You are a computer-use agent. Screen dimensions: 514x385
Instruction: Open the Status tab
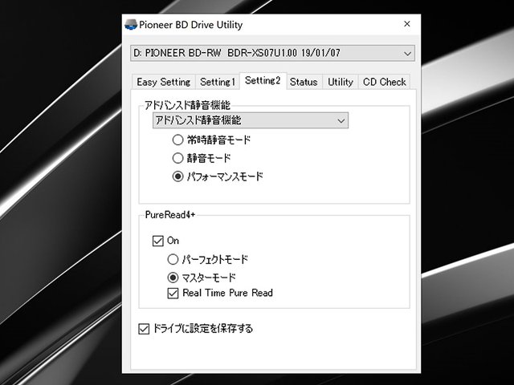coord(304,82)
